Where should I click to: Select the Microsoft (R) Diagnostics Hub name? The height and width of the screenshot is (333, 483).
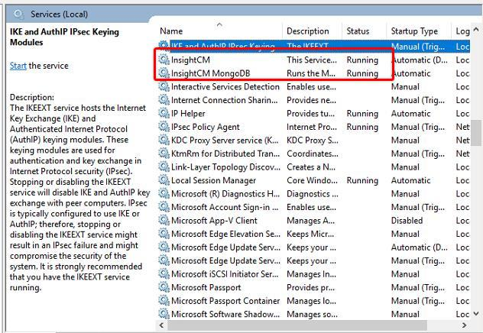[x=225, y=194]
